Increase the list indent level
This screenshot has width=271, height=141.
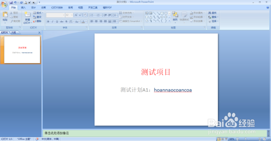pyautogui.click(x=109, y=15)
